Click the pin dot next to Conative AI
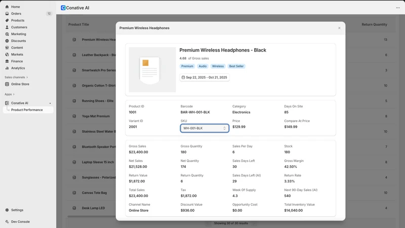The width and height of the screenshot is (405, 228). 50,103
